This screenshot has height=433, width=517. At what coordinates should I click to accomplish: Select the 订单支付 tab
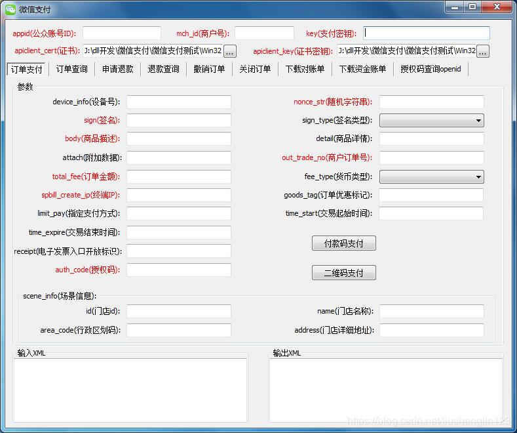(26, 70)
